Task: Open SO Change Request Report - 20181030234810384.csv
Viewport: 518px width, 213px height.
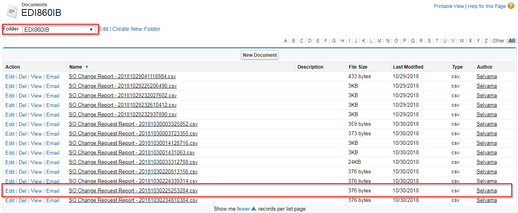Action: tap(133, 200)
